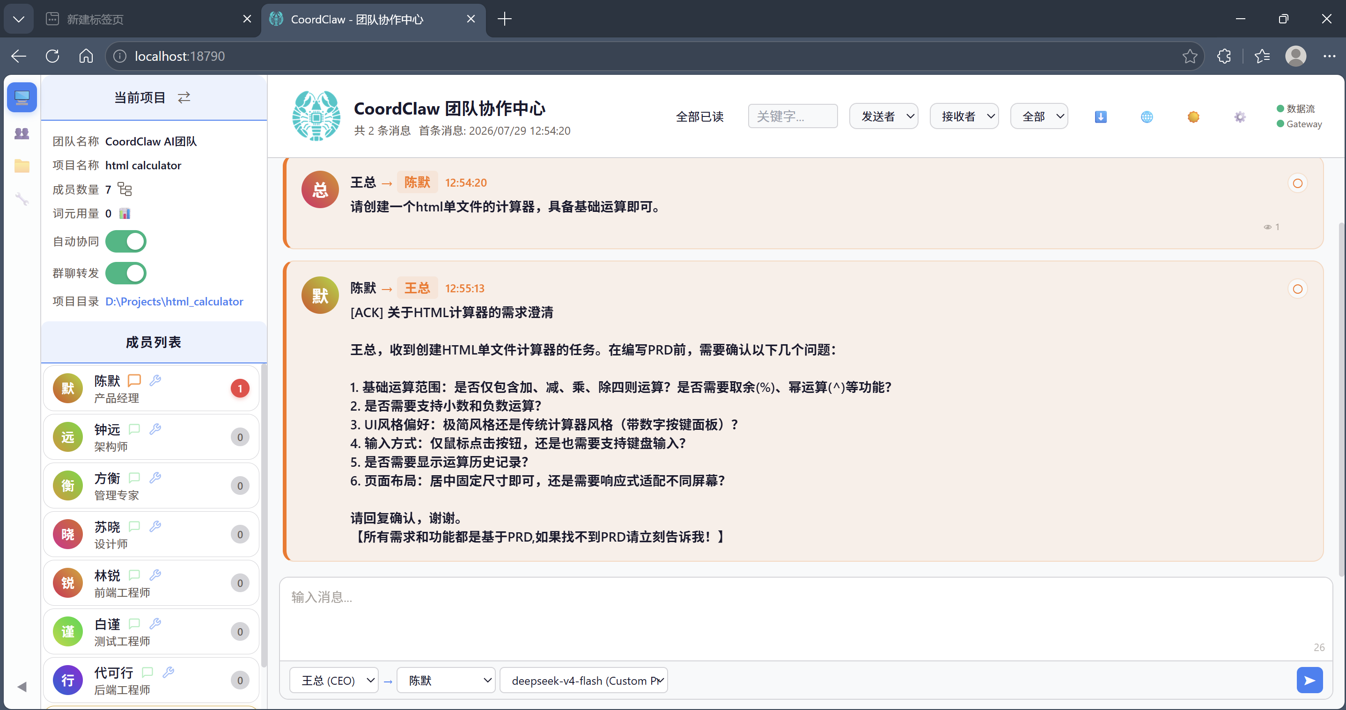Image resolution: width=1346 pixels, height=710 pixels.
Task: Open the browser profile avatar
Action: coord(1296,56)
